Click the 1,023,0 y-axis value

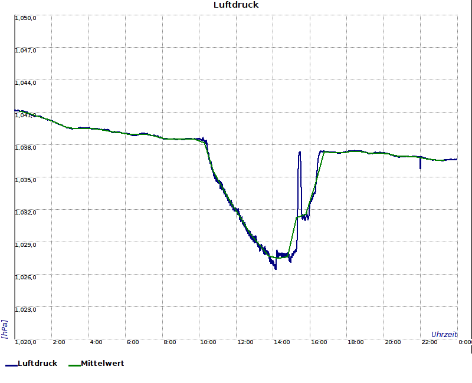[25, 310]
